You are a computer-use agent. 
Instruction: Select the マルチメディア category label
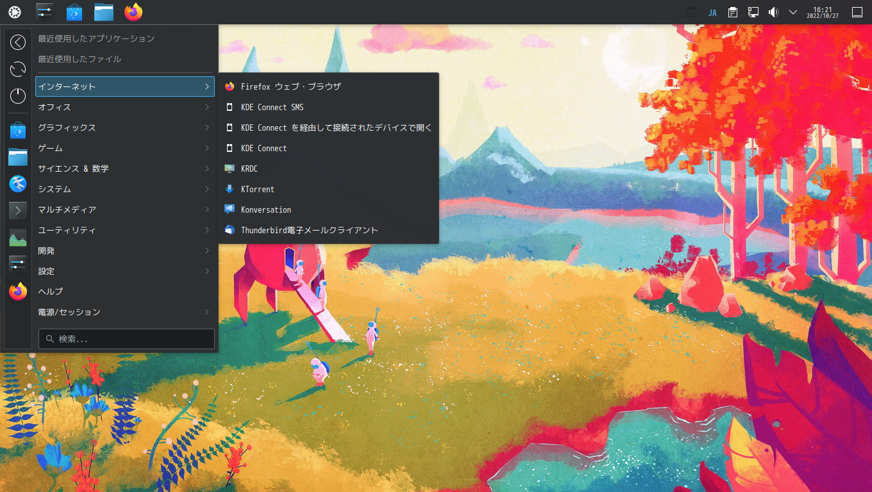(x=67, y=209)
